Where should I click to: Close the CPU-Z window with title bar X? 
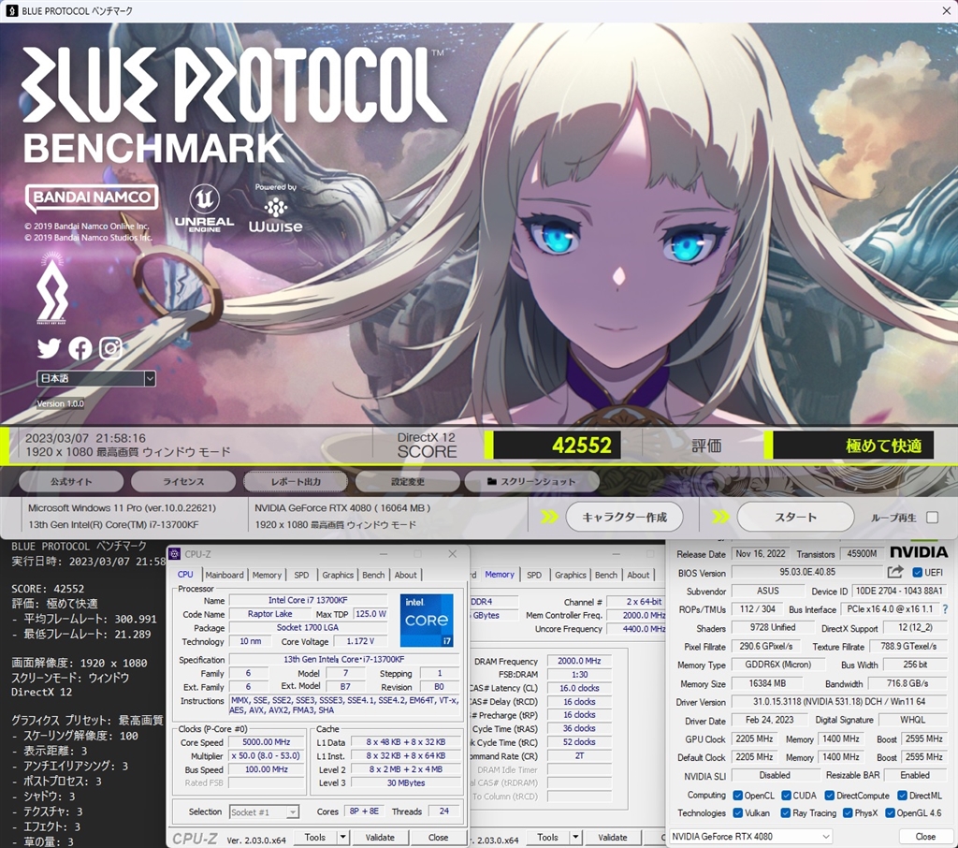pos(452,554)
